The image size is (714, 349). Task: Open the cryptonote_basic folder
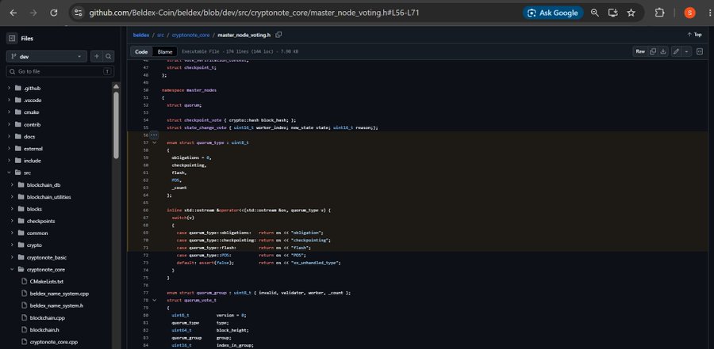click(47, 257)
